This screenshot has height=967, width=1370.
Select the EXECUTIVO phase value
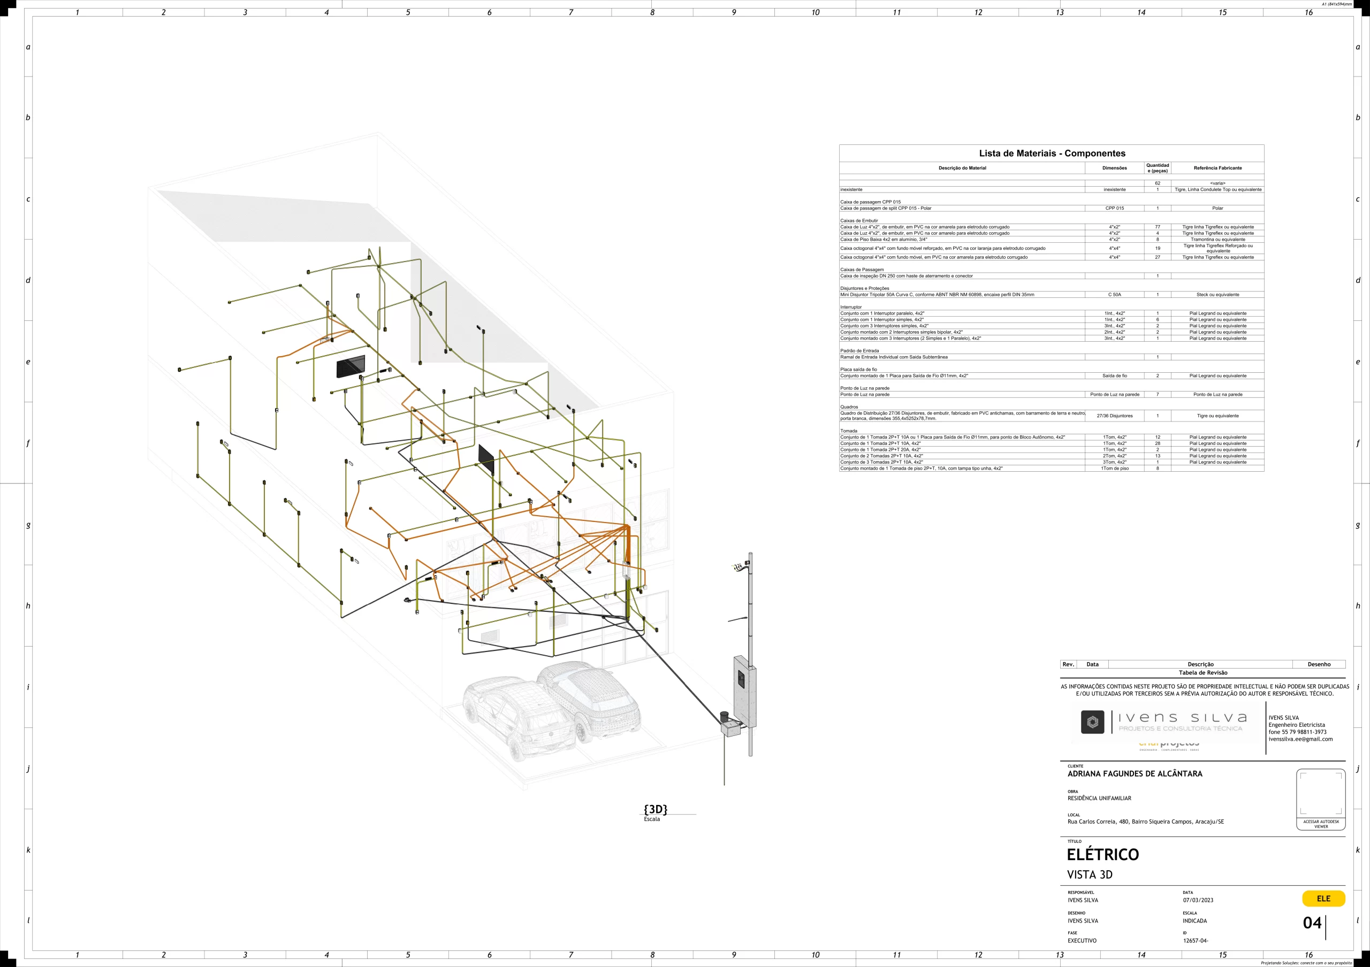point(1082,941)
